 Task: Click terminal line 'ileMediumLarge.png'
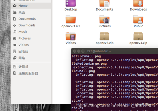click(89, 64)
